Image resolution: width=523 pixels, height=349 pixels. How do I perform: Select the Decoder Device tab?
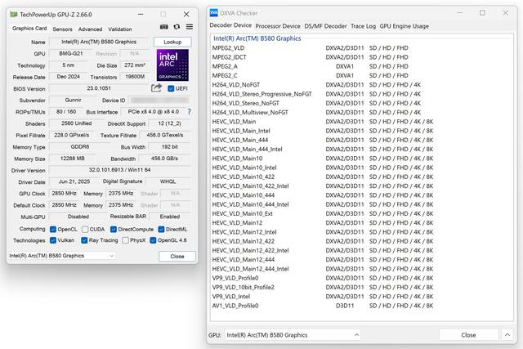coord(230,25)
